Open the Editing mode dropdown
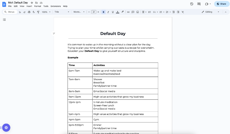Screen dimensions: 230x134 pos(210,12)
